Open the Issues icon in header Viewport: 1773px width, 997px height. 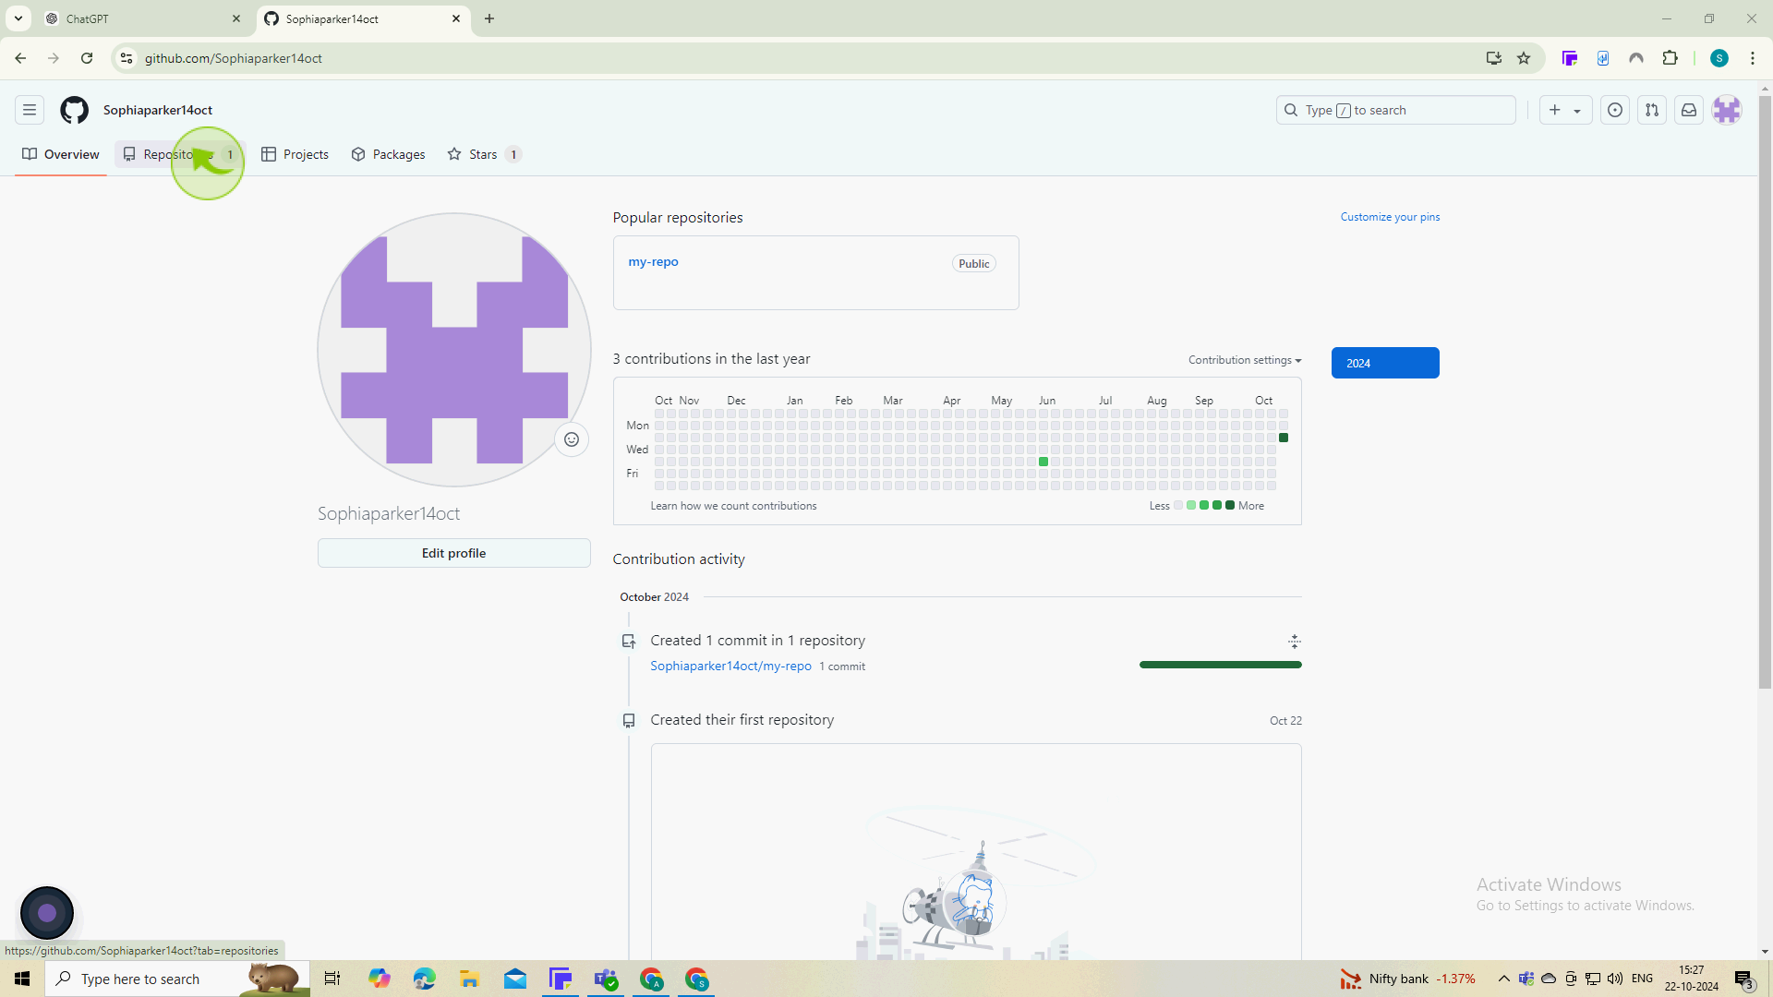click(1615, 110)
